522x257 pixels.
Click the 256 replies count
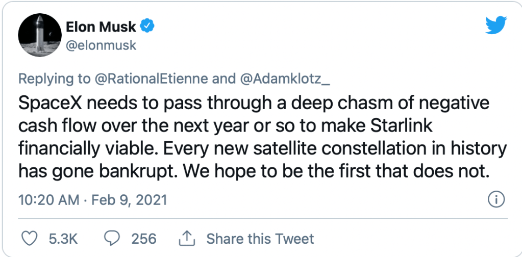(x=143, y=238)
